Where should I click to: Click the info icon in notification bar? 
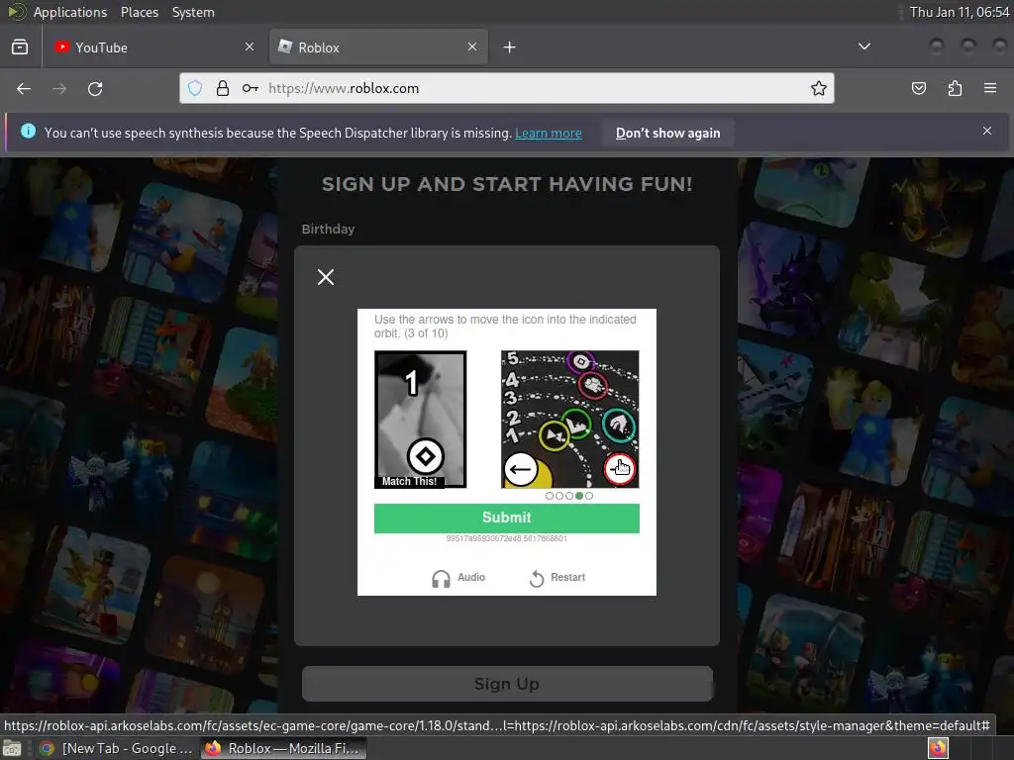[x=28, y=132]
